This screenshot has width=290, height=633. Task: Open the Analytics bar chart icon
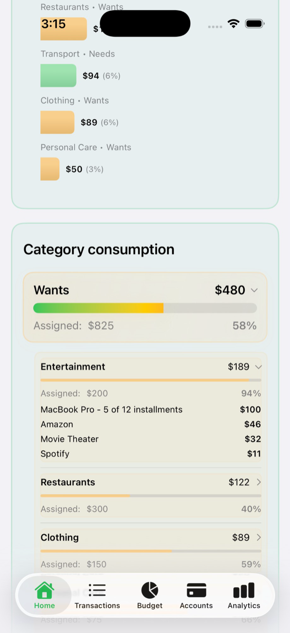[x=244, y=590]
